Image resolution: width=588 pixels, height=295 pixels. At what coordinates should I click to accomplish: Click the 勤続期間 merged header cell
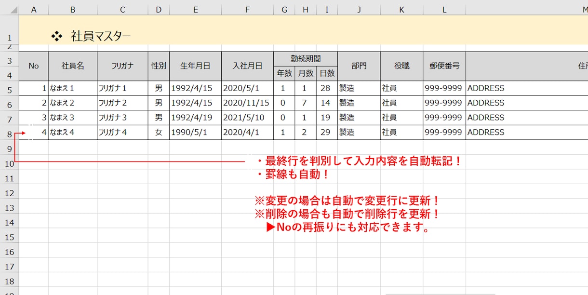click(x=306, y=59)
